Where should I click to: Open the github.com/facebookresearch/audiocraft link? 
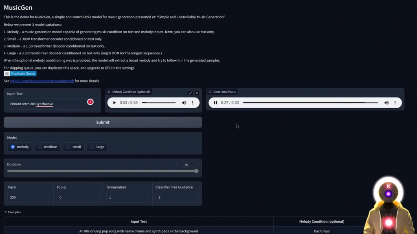[x=42, y=81]
